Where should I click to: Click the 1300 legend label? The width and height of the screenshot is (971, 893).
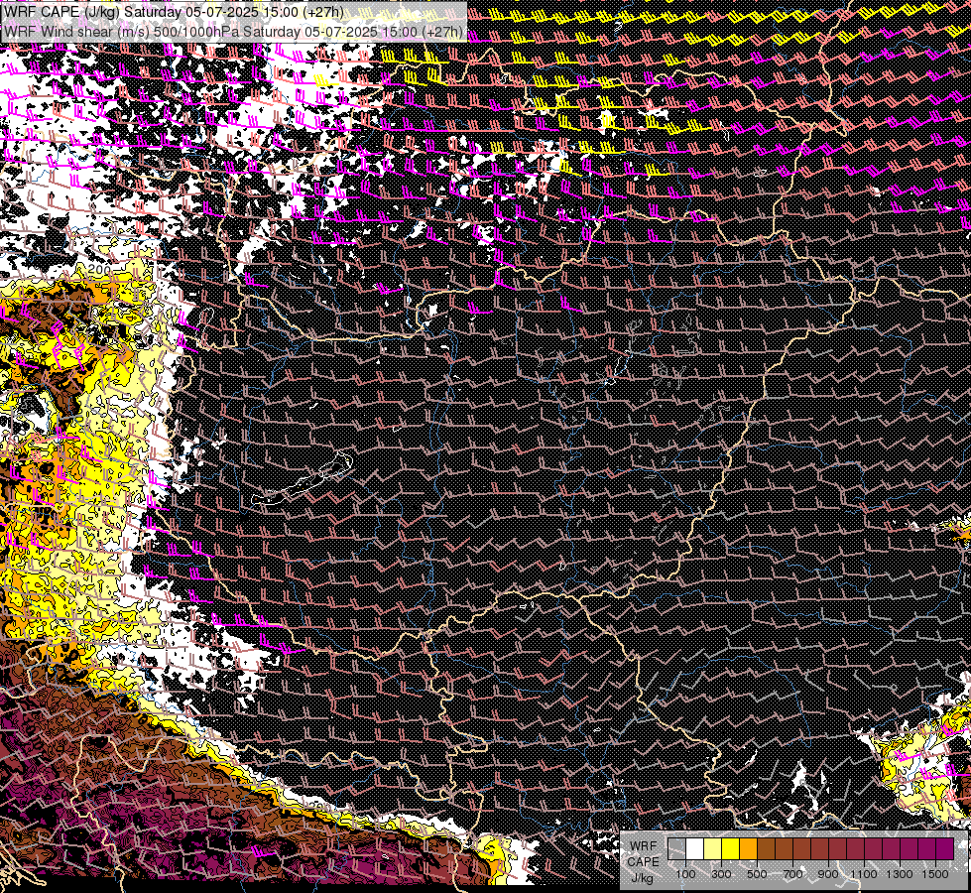click(x=900, y=874)
